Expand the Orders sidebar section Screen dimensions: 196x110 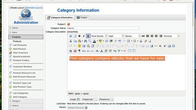coord(26,105)
